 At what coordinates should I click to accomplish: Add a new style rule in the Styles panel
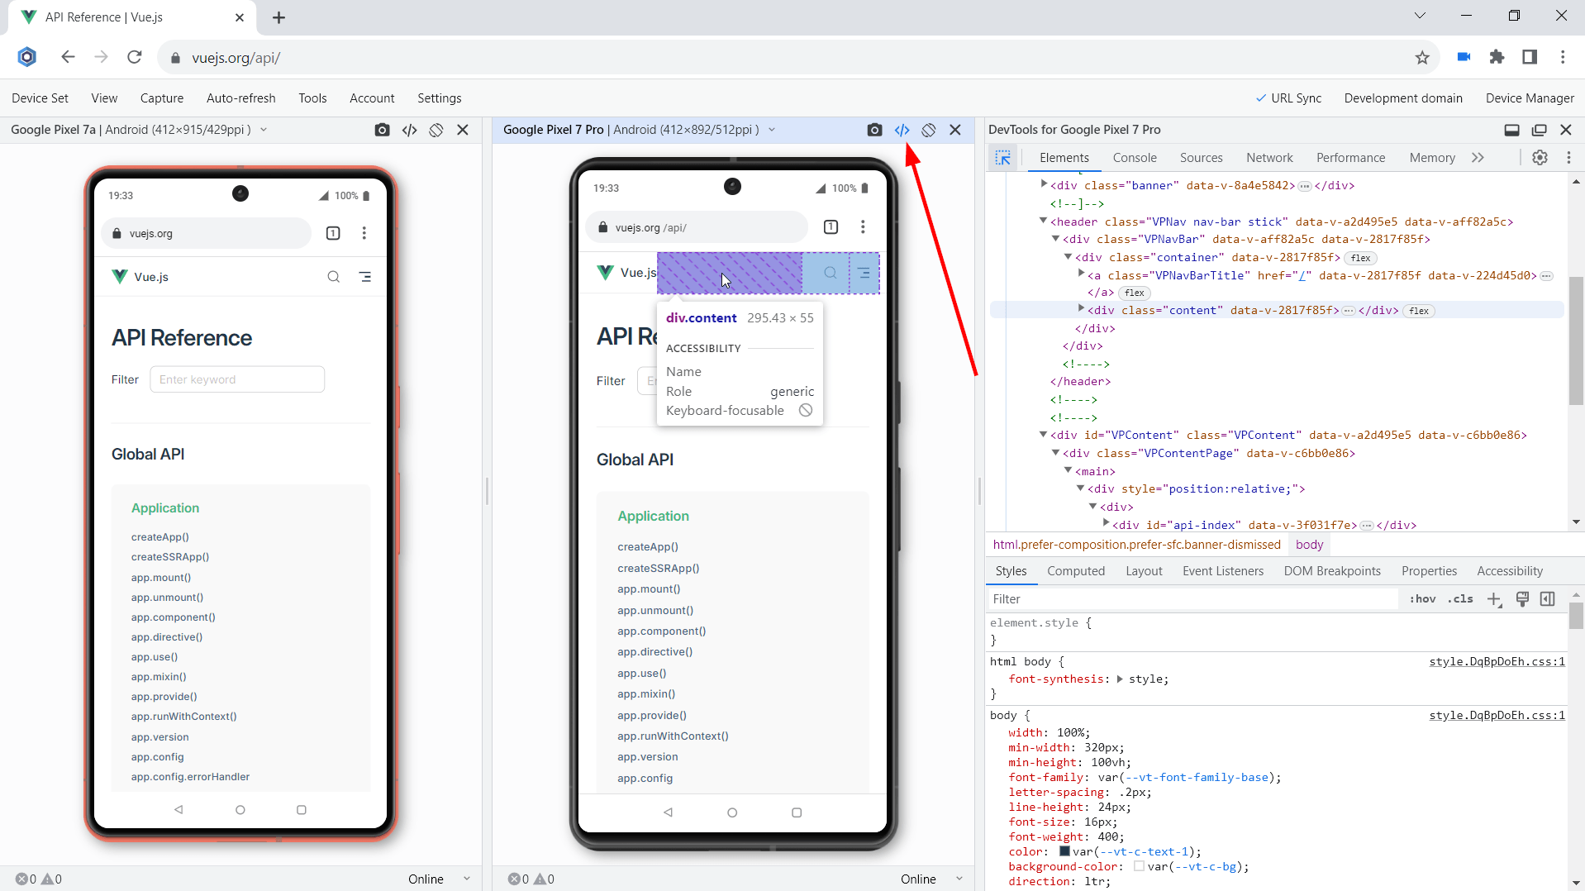pyautogui.click(x=1494, y=599)
